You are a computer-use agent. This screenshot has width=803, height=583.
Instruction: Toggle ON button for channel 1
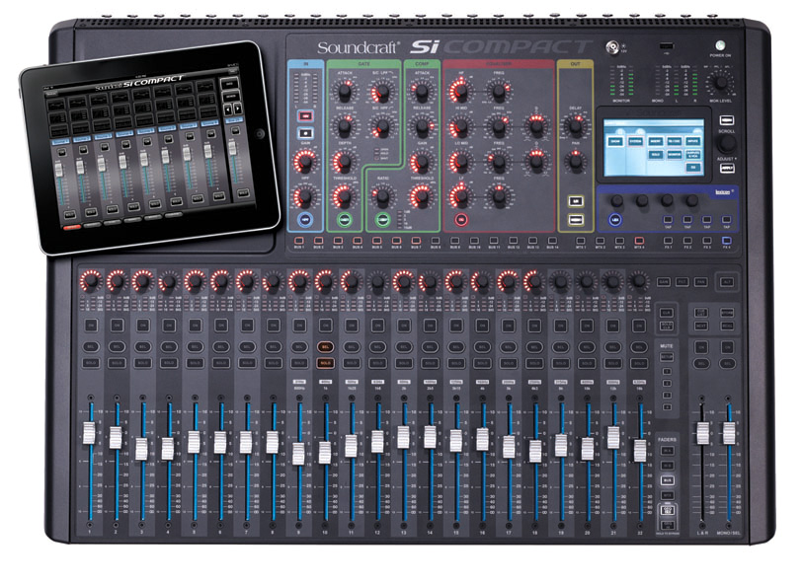pyautogui.click(x=91, y=326)
